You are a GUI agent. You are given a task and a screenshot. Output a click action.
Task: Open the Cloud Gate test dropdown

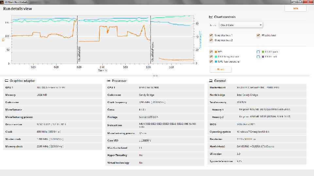(241, 25)
